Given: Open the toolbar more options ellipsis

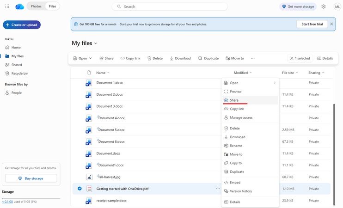Looking at the screenshot, I should coord(253,58).
